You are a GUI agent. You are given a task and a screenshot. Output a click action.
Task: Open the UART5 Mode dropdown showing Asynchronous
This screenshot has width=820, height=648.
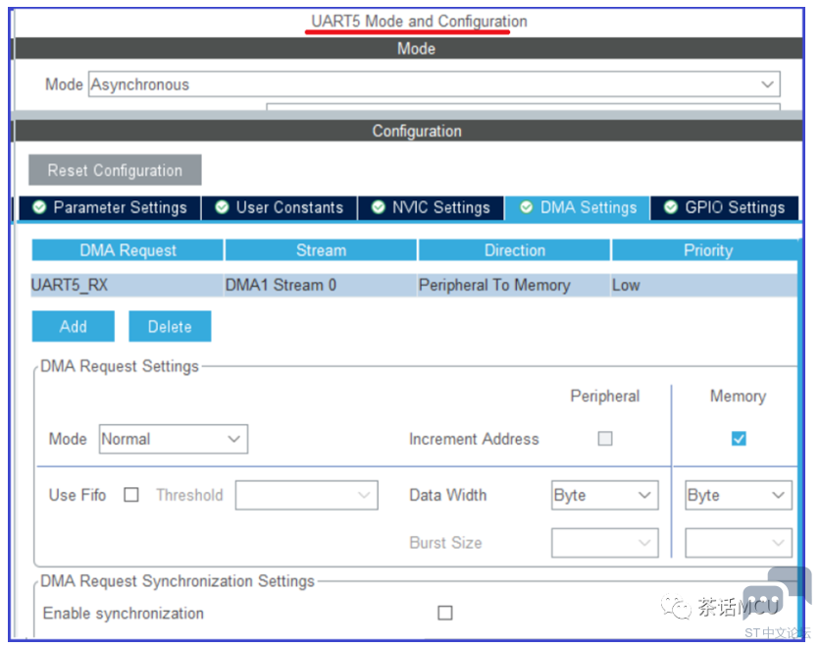(435, 84)
